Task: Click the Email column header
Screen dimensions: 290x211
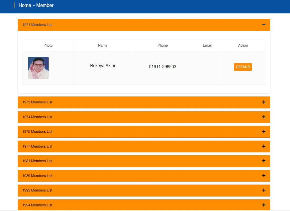Action: pyautogui.click(x=207, y=45)
